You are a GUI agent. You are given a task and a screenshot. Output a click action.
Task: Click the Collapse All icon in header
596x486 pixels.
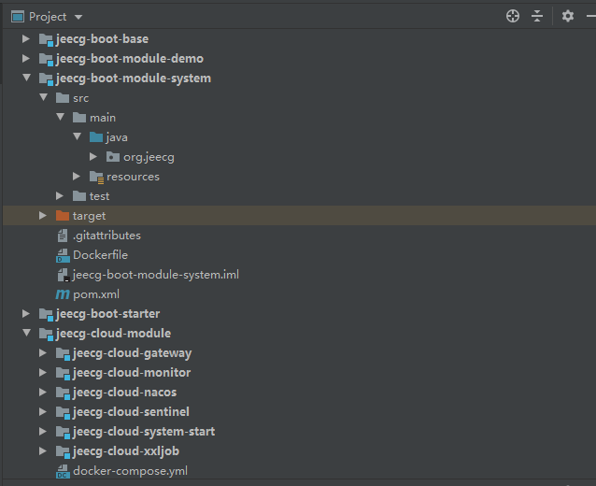pos(537,16)
